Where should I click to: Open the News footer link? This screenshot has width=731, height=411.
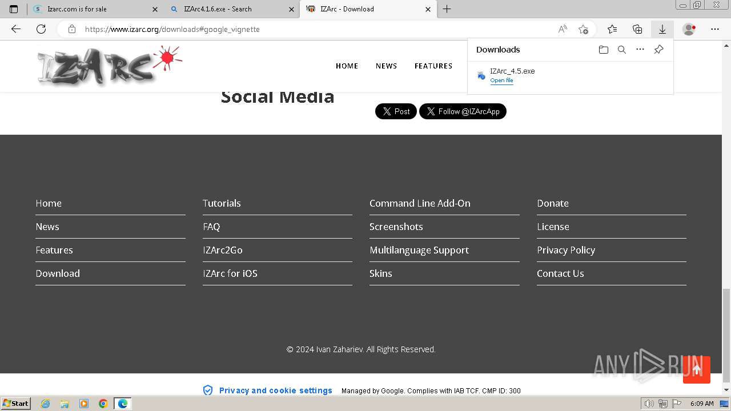pyautogui.click(x=47, y=227)
